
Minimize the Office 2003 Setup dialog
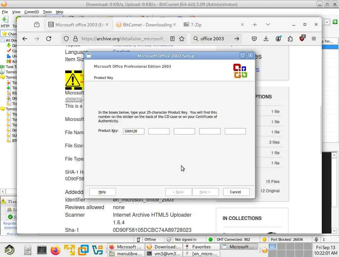(243, 56)
